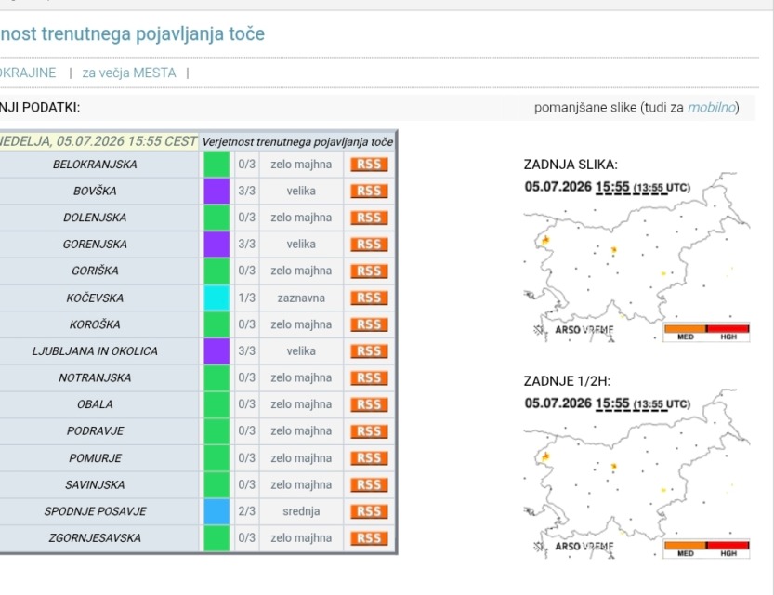The image size is (774, 595).
Task: Click the timestamp under ZADNJA SLIKA
Action: click(607, 187)
